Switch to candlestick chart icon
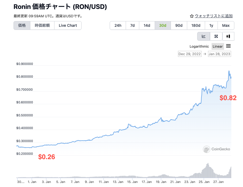Screen dimensions: 243x187 click(x=228, y=36)
